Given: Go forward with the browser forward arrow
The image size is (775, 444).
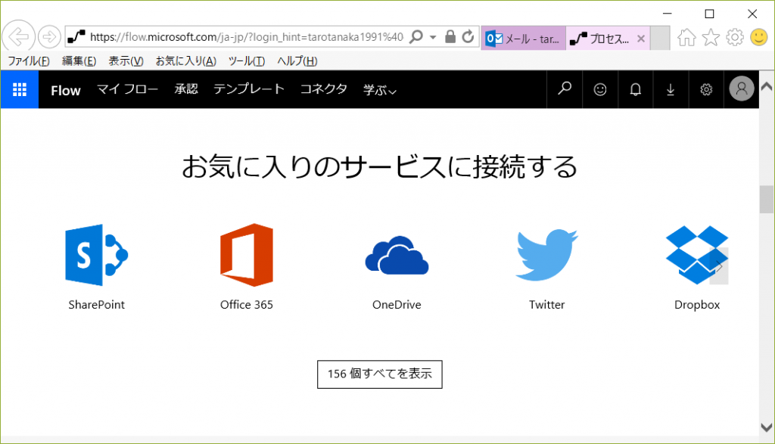Looking at the screenshot, I should coord(49,36).
